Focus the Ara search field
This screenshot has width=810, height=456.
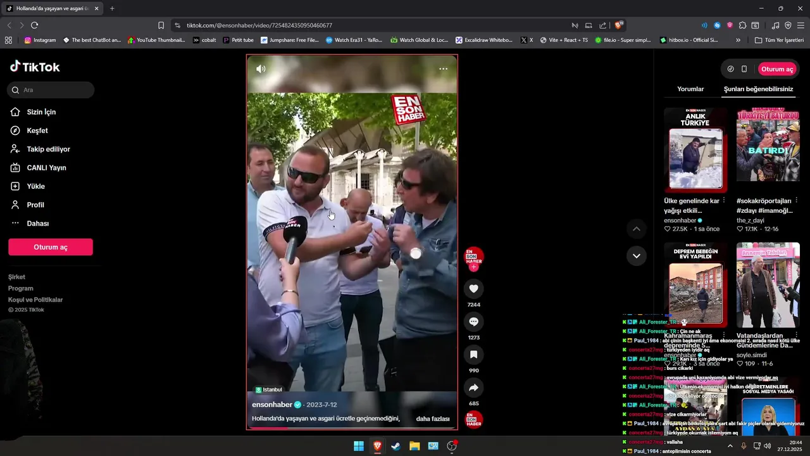[51, 90]
